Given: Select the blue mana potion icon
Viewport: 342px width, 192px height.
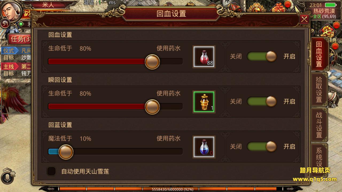Looking at the screenshot, I should coord(204,147).
